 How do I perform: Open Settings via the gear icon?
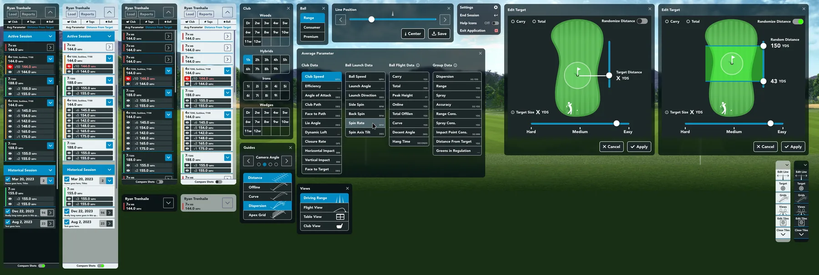pos(496,7)
